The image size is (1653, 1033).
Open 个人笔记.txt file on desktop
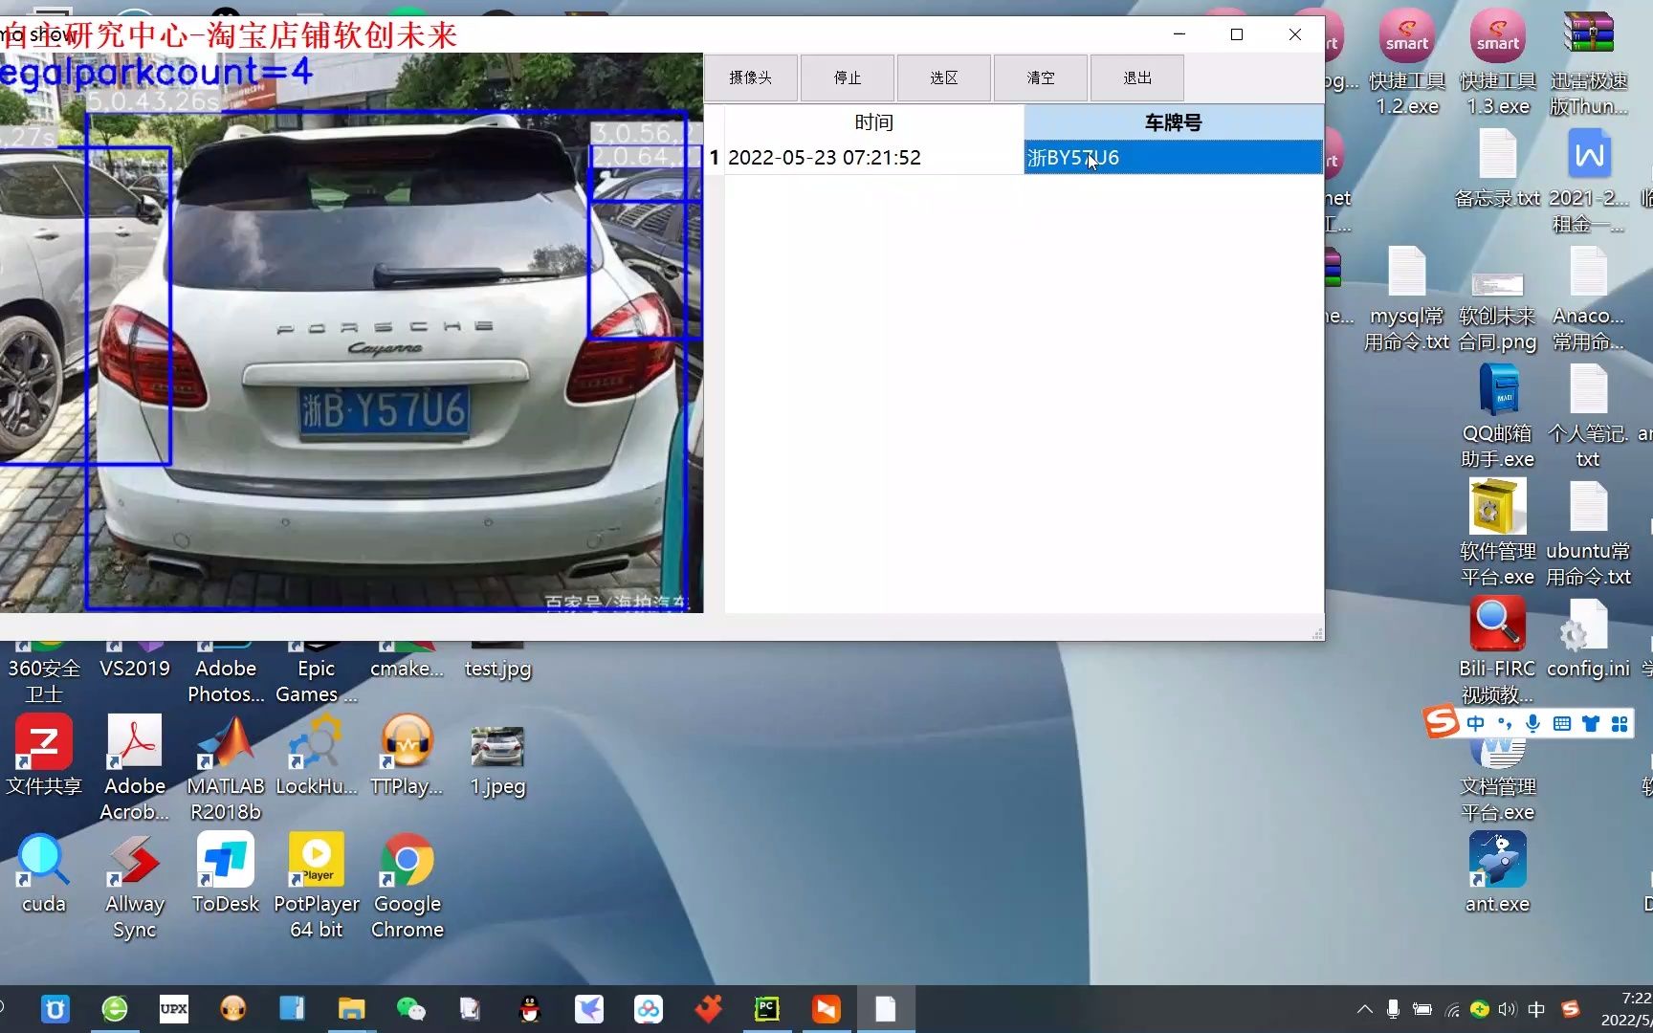(x=1588, y=415)
